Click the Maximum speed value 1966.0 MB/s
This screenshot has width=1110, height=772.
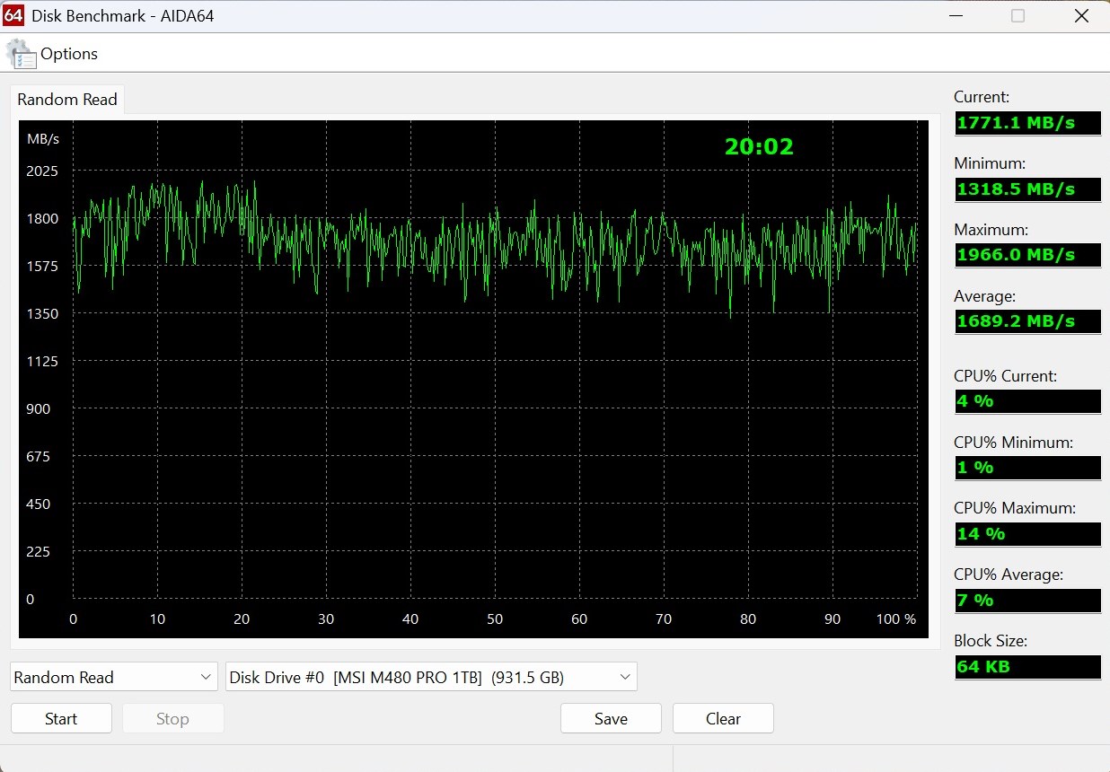[x=1026, y=255]
